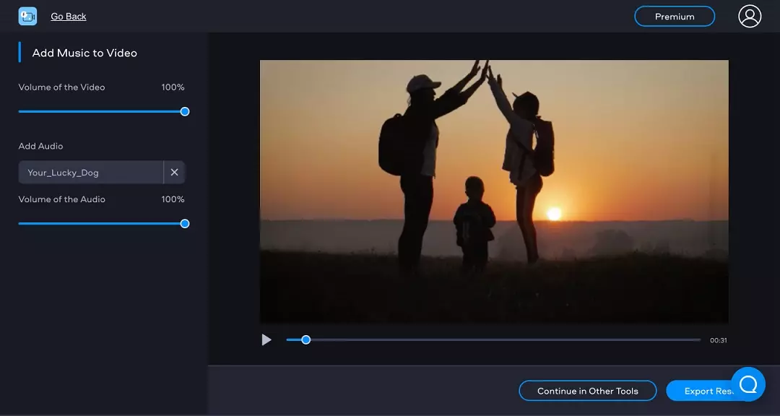Seek to the middle of the video timeline
780x416 pixels.
pos(493,339)
